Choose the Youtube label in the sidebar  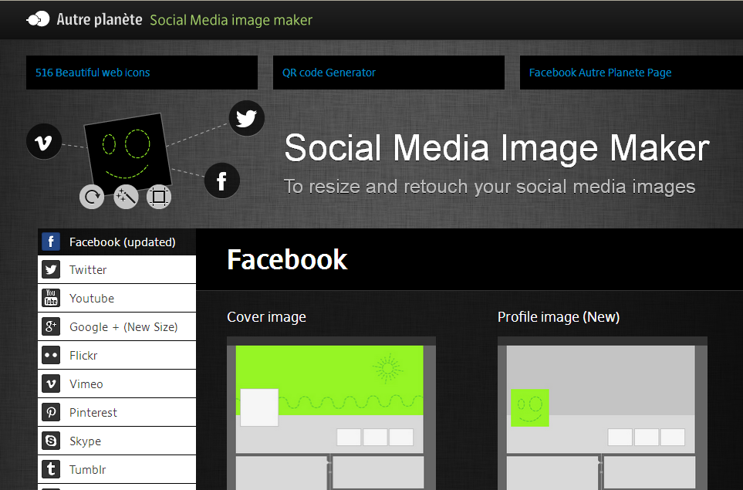tap(92, 298)
